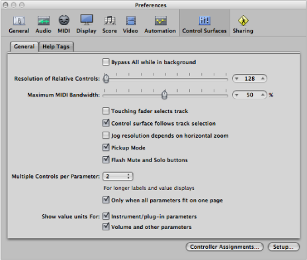Disable Pickup Mode checkbox
Viewport: 307px width, 260px height.
click(106, 148)
